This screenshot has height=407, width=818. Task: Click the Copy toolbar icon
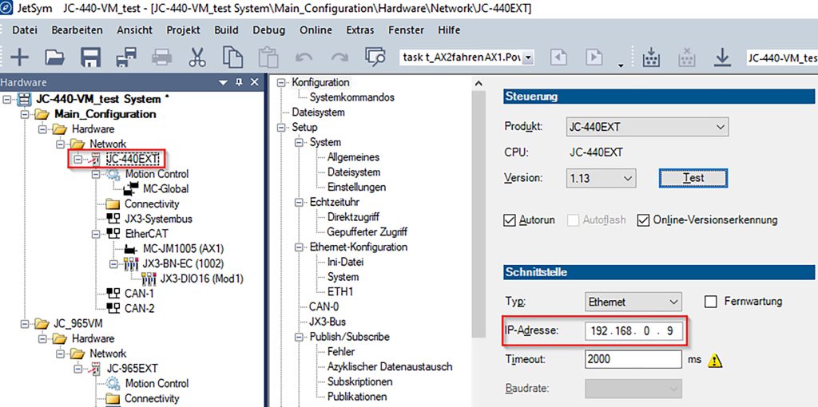click(x=232, y=57)
